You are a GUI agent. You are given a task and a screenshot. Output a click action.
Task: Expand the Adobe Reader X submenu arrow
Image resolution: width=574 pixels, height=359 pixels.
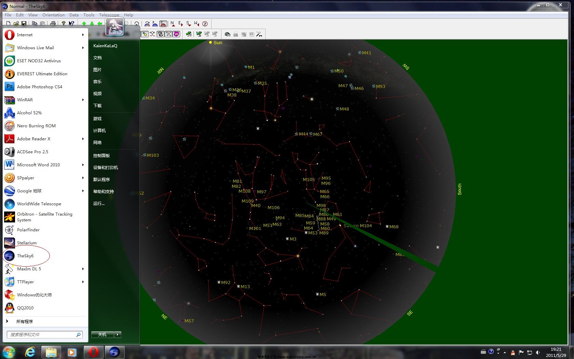tap(83, 139)
